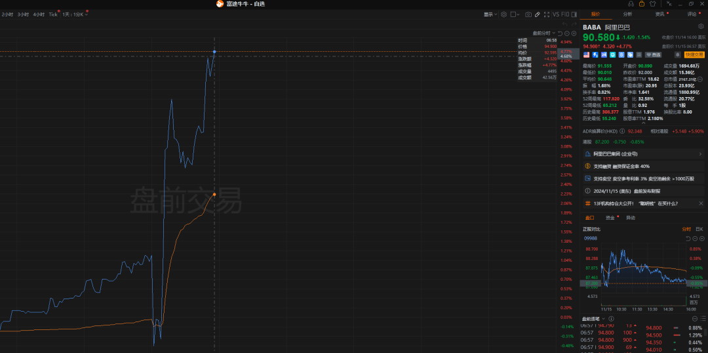Open quote panel settings gear
708x353 pixels.
coord(701,26)
